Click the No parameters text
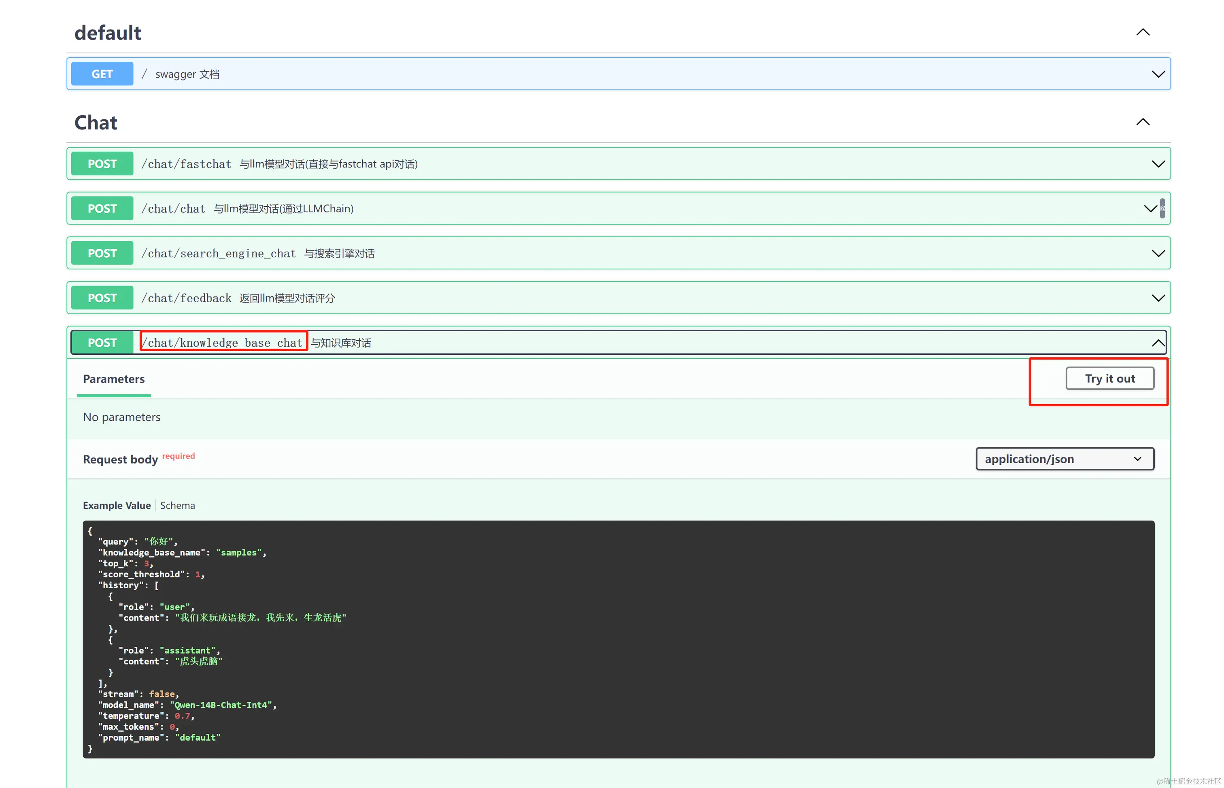The width and height of the screenshot is (1224, 788). [121, 417]
